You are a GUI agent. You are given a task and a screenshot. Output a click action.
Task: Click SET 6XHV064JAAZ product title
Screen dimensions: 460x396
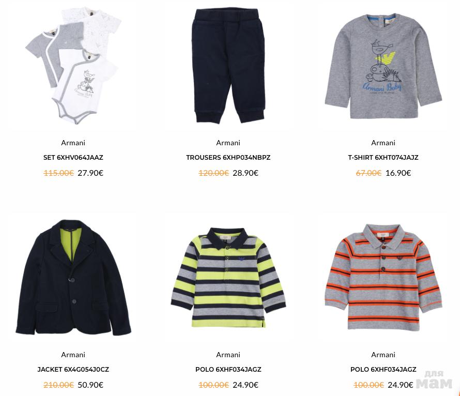[73, 158]
